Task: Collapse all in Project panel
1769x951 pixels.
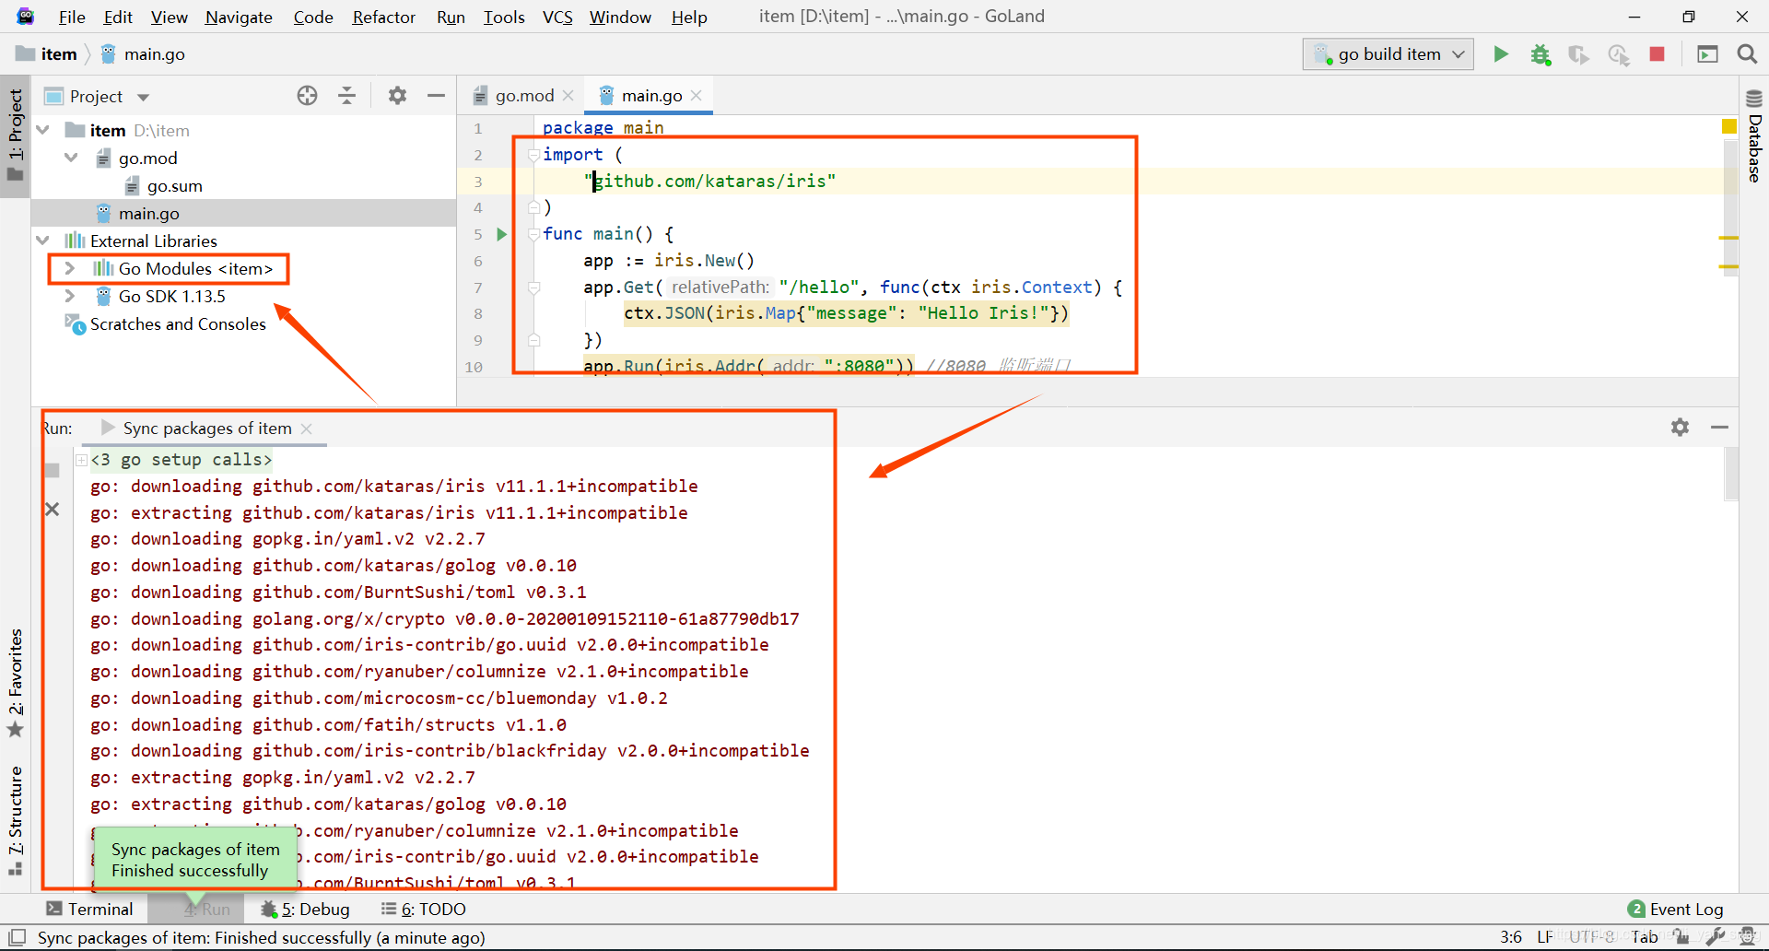Action: tap(346, 96)
